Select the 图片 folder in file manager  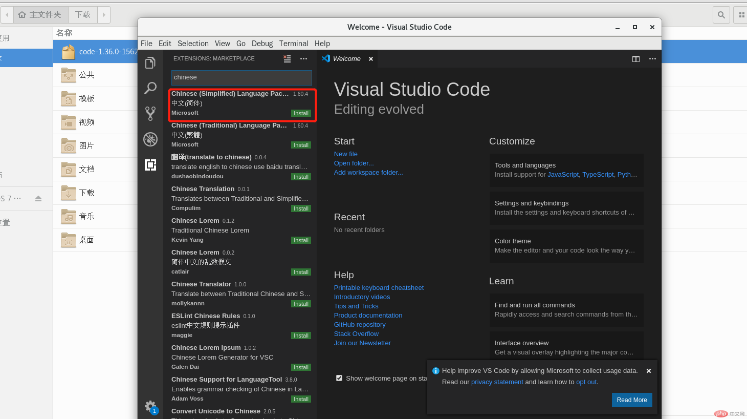95,145
